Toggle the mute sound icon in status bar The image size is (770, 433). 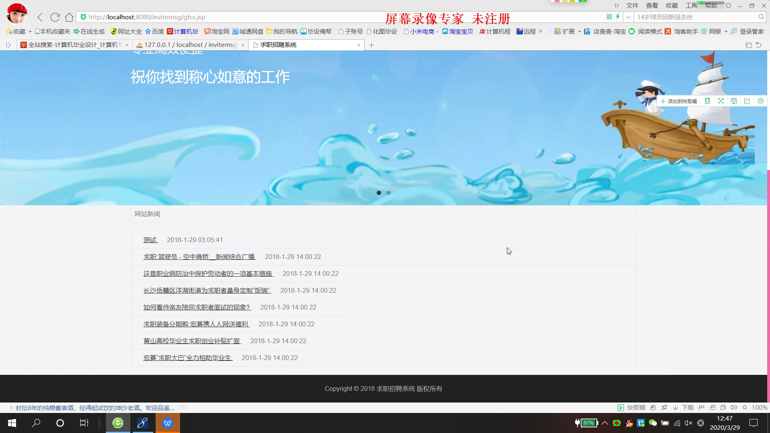click(x=734, y=408)
